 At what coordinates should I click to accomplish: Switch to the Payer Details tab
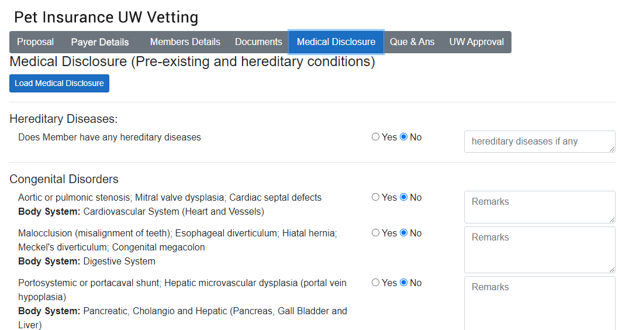coord(100,42)
